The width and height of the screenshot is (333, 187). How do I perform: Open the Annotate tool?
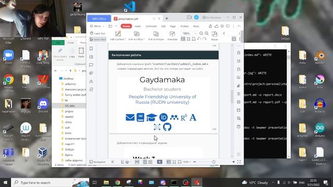tap(172, 36)
